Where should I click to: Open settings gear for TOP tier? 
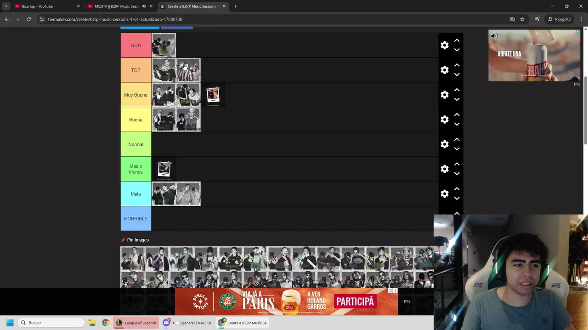tap(444, 70)
